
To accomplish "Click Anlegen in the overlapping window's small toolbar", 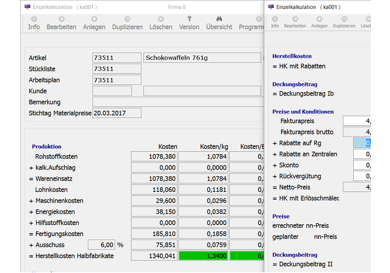I will pos(319,22).
